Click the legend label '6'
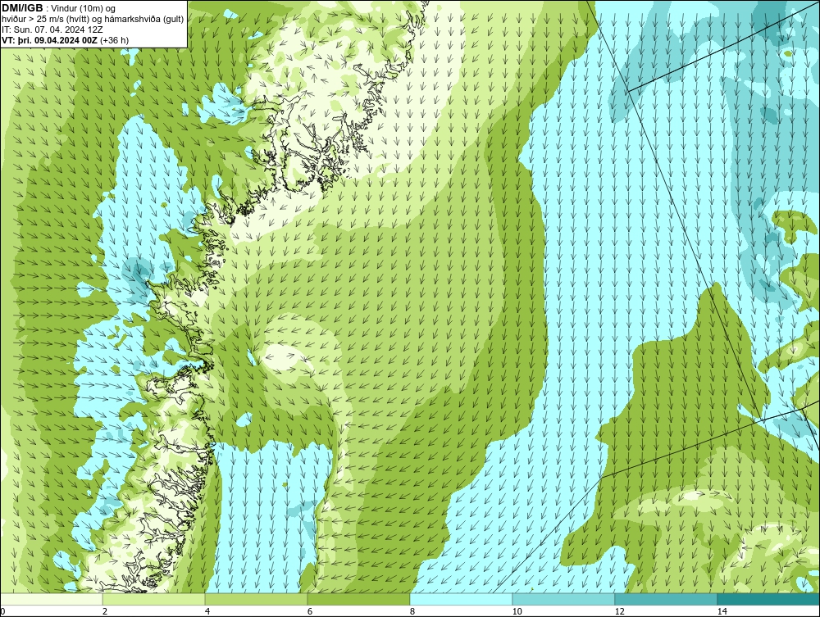820x617 pixels. click(x=310, y=611)
